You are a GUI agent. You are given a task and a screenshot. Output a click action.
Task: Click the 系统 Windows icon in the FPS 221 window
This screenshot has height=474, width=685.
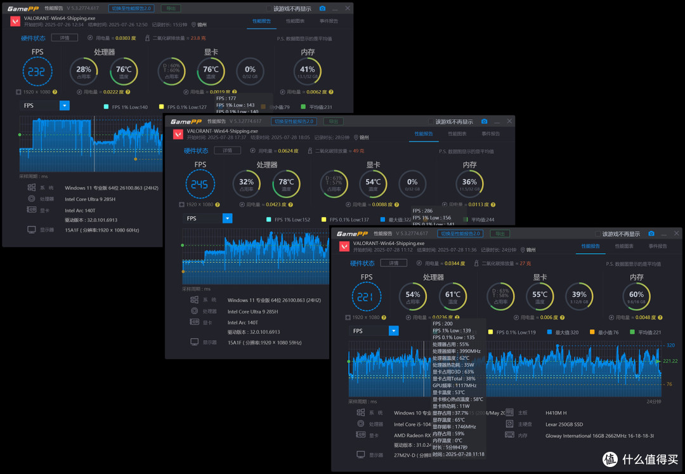coord(361,412)
